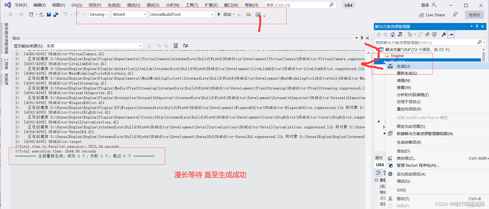Open the Start button dropdown arrow
Image resolution: width=489 pixels, height=209 pixels.
pos(234,15)
